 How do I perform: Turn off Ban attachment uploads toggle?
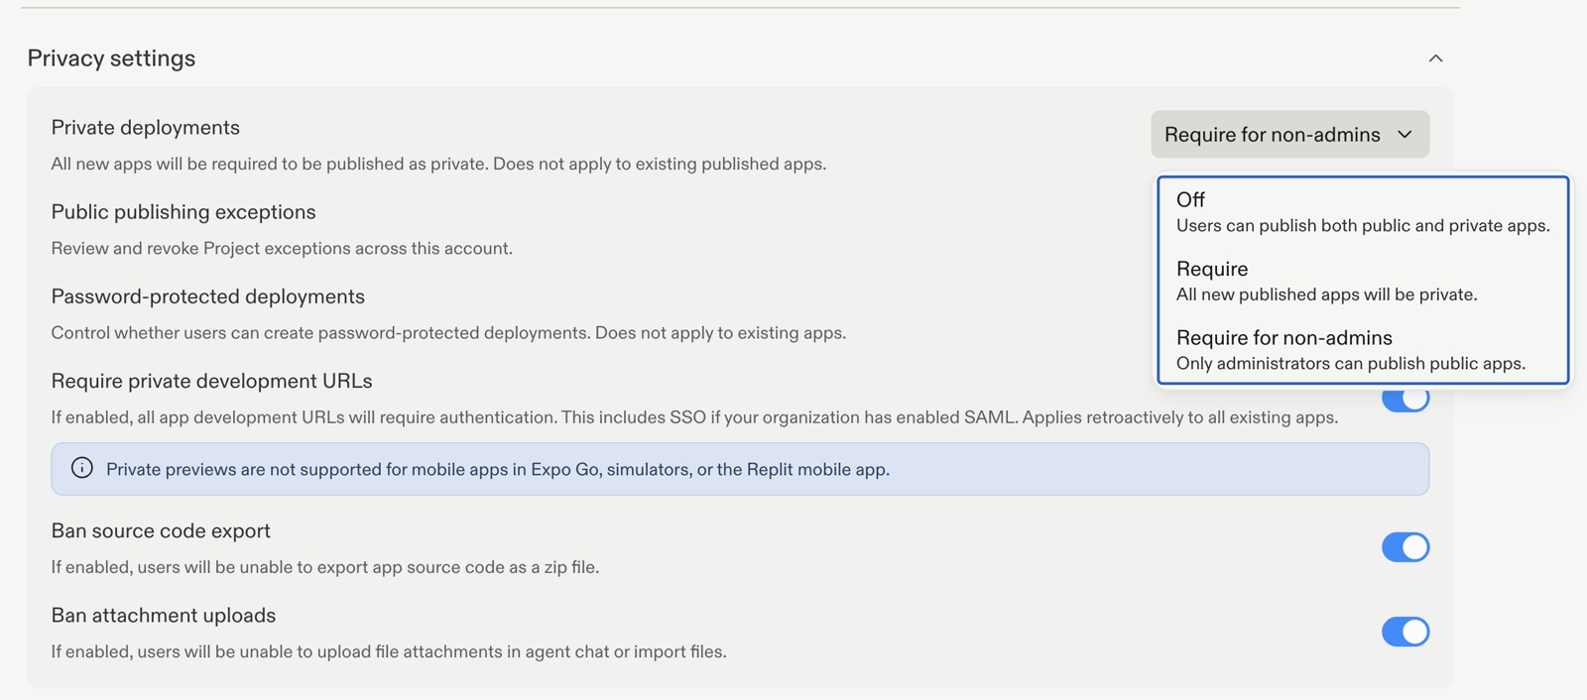pos(1405,632)
